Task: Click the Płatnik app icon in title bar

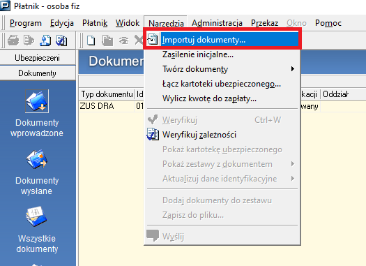Action: pos(5,5)
